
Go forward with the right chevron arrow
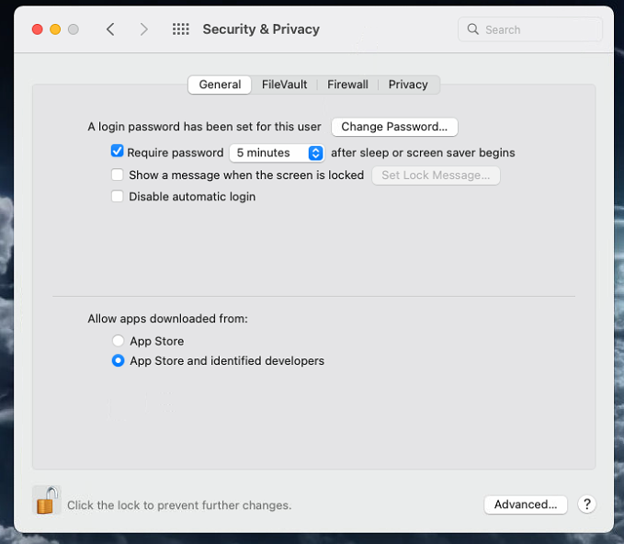(x=144, y=29)
